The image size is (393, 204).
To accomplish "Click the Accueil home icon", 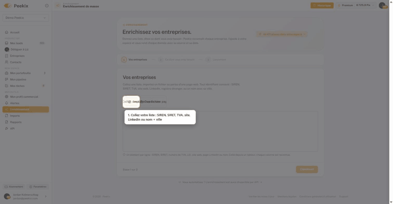I will point(6,32).
